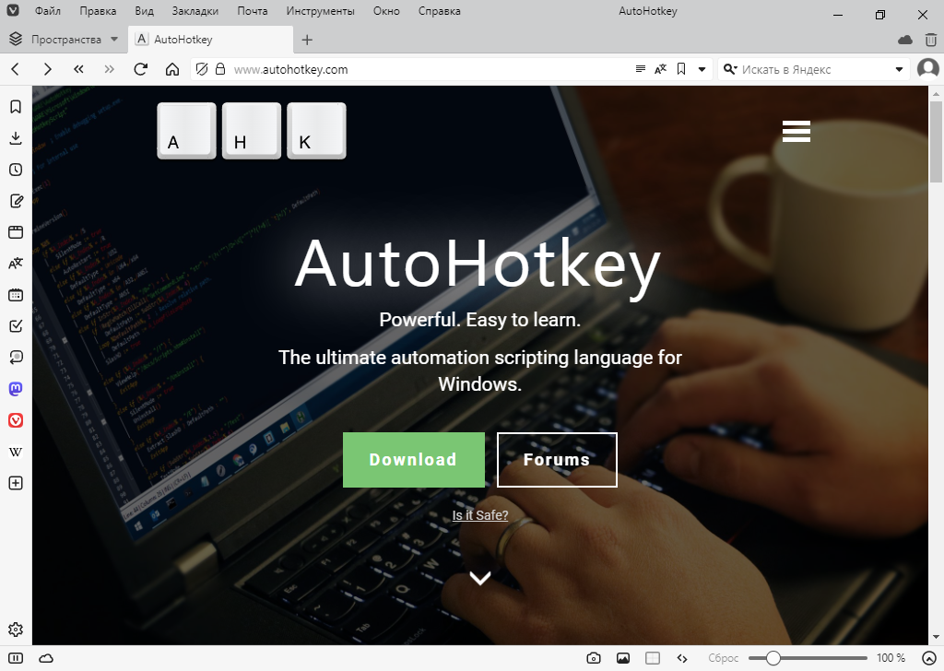Image resolution: width=944 pixels, height=671 pixels.
Task: Toggle the side panel visibility in status bar
Action: click(x=16, y=658)
